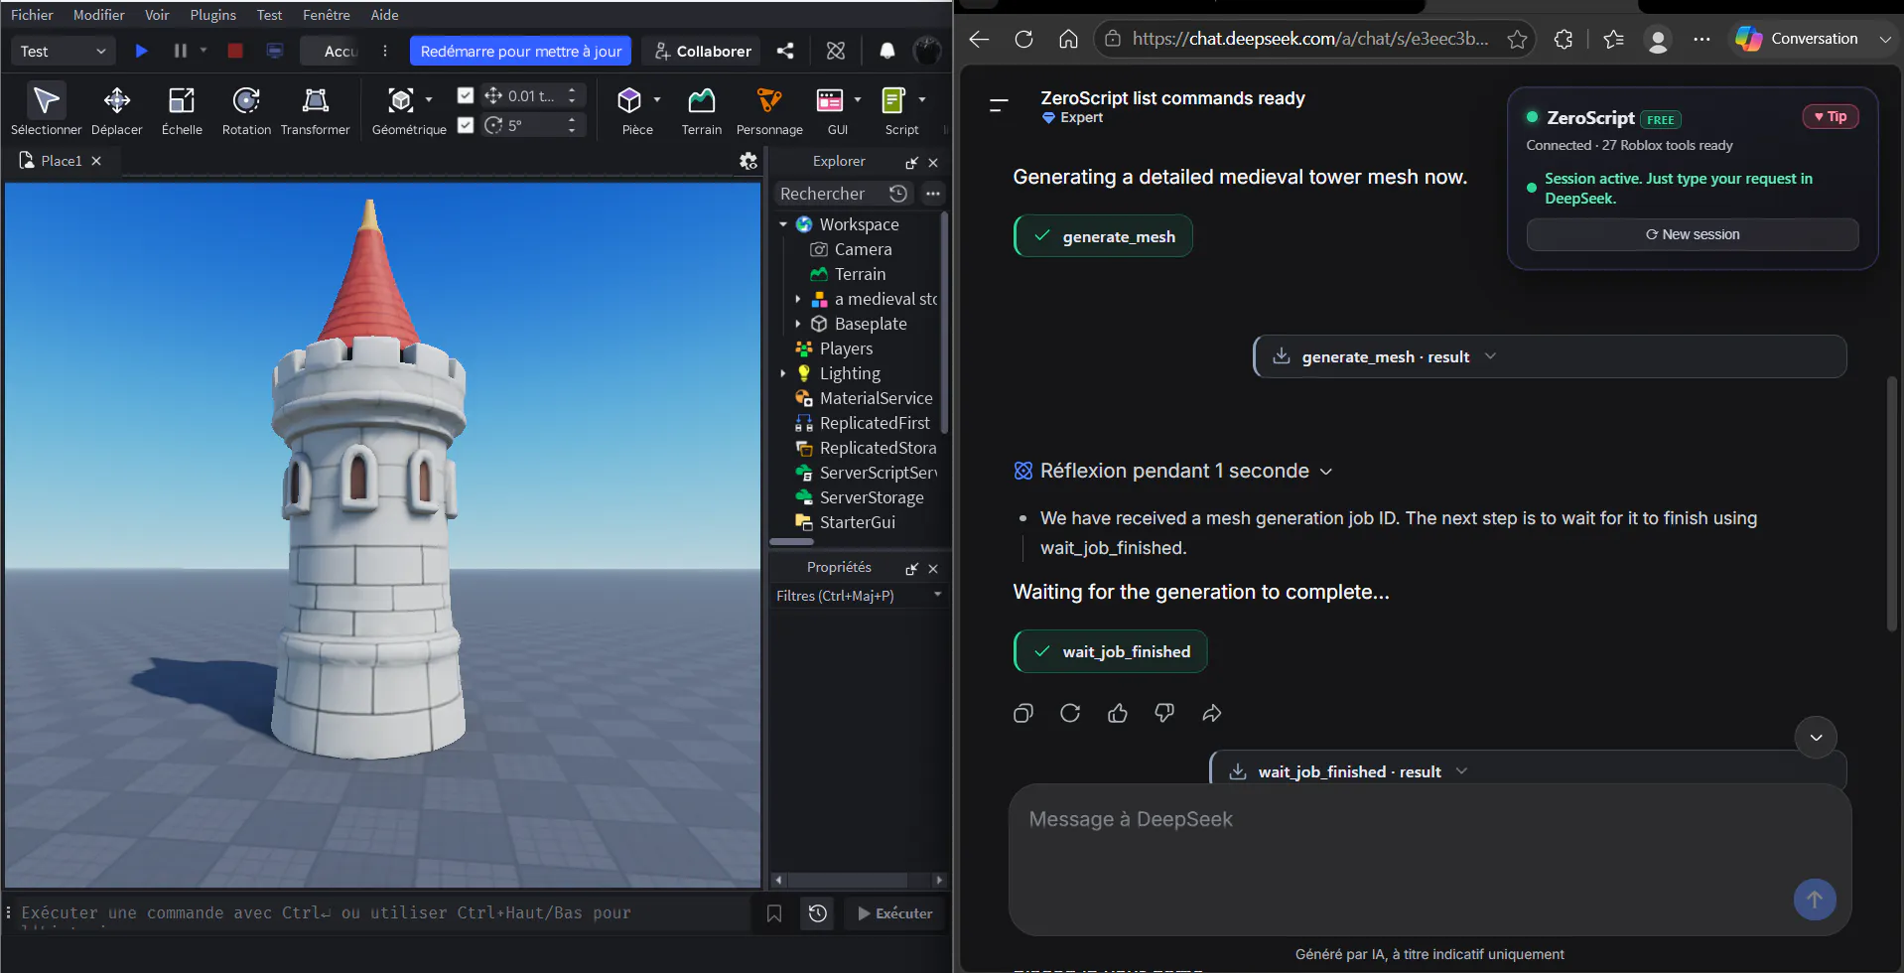1904x973 pixels.
Task: Open the Modifier menu
Action: pos(99,15)
